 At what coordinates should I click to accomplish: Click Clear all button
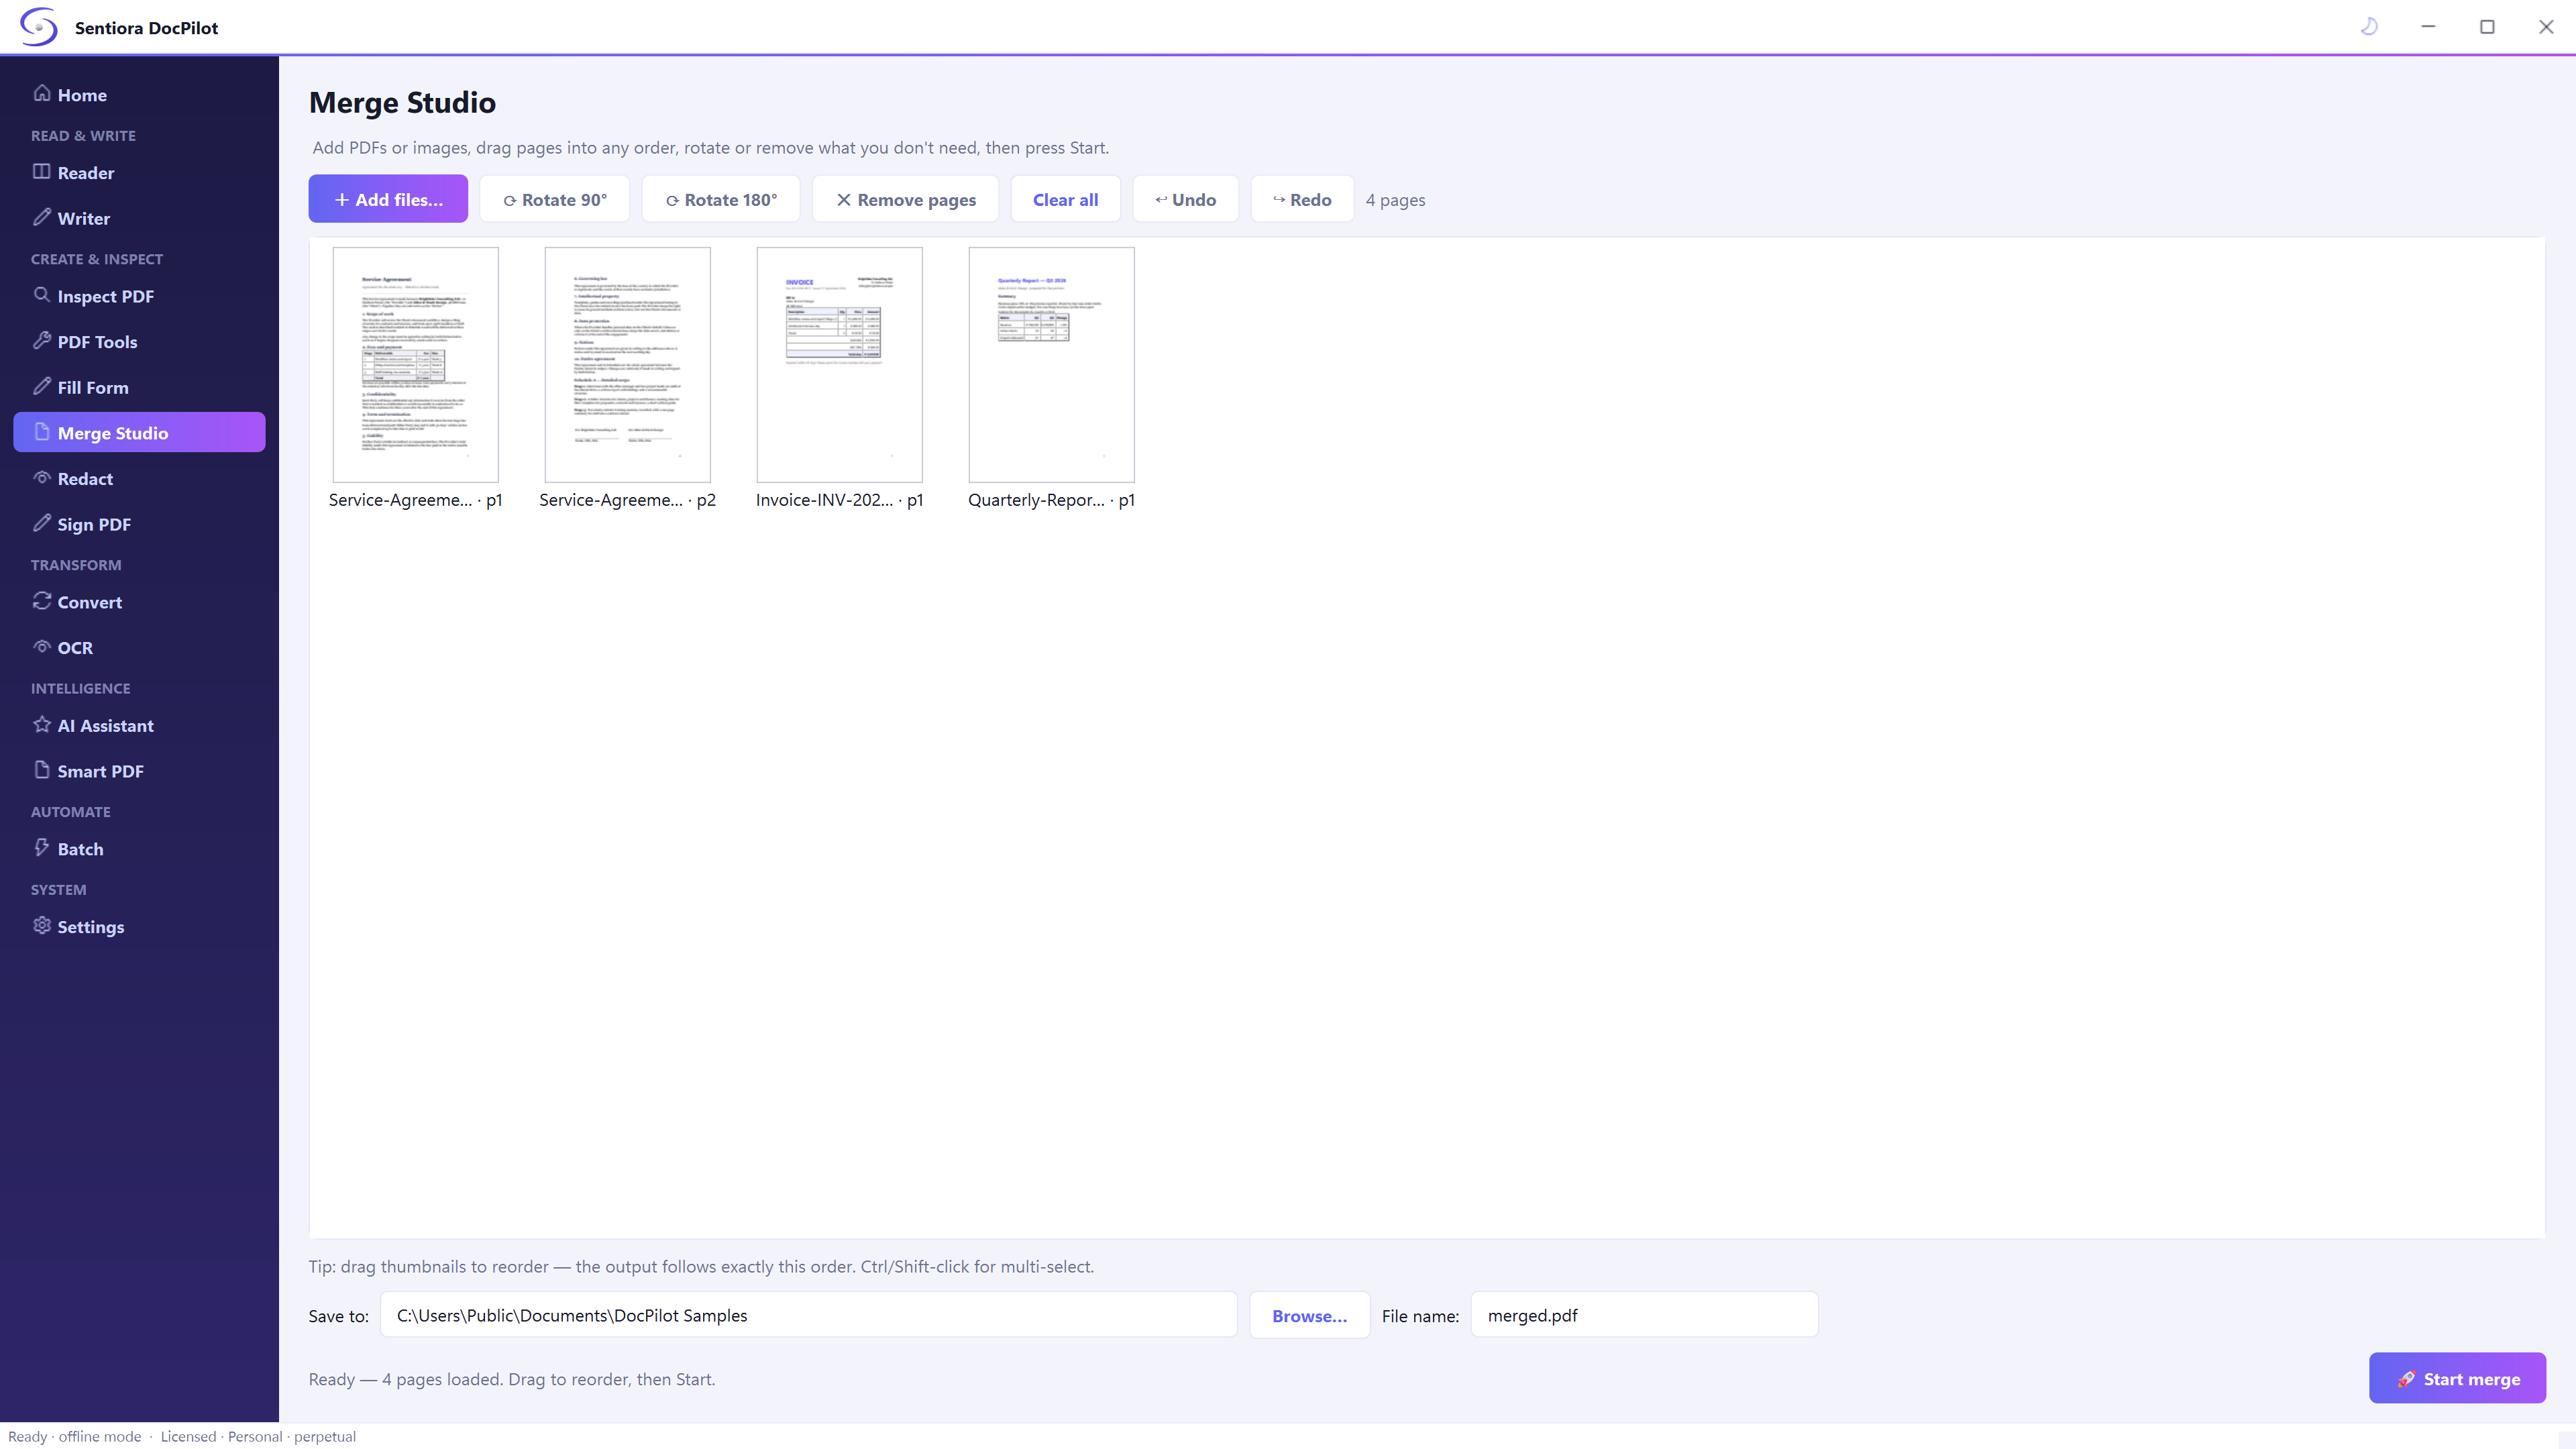click(1066, 199)
